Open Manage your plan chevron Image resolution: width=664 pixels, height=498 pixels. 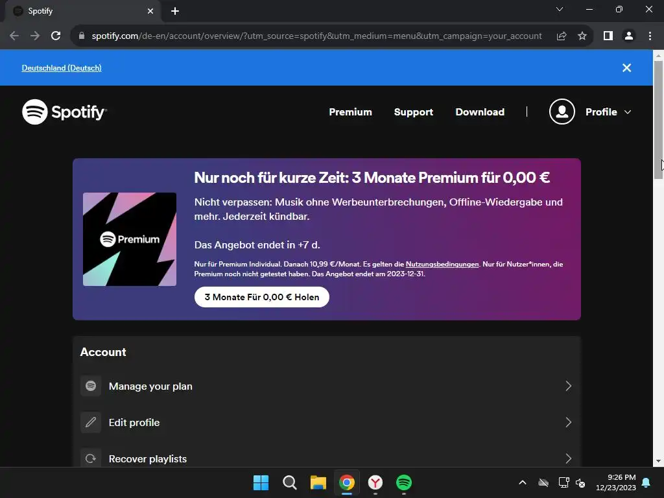[x=568, y=386]
